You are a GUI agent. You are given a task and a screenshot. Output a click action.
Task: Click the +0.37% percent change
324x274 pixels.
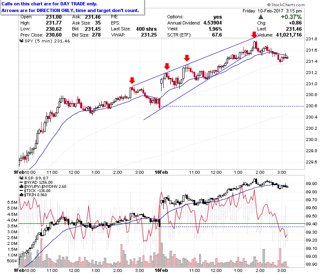291,17
